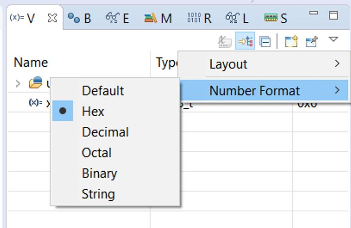Select the Default number format

pyautogui.click(x=103, y=91)
